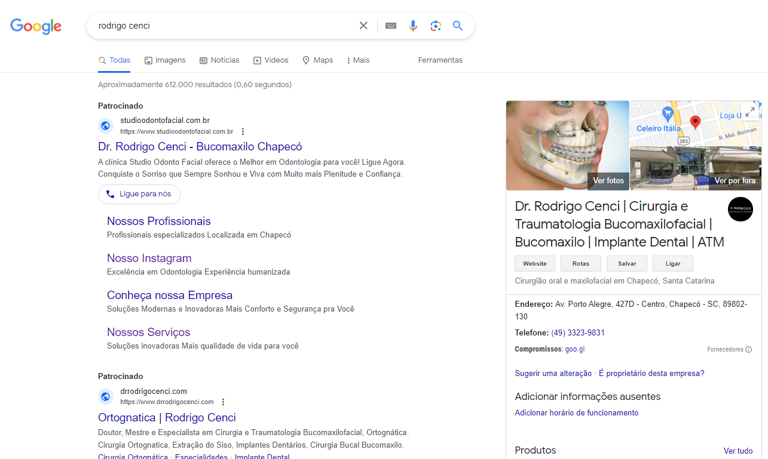Click the 'Ligue para nós' call button
This screenshot has width=768, height=459.
[139, 194]
